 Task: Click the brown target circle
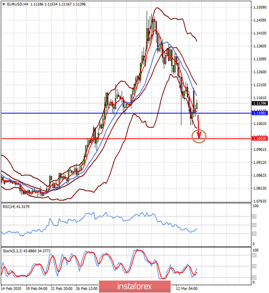pos(199,136)
